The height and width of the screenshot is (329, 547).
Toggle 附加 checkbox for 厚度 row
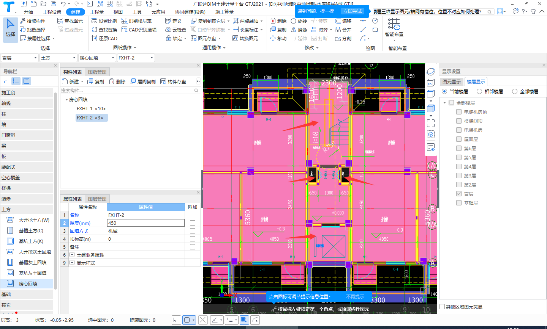(x=193, y=223)
